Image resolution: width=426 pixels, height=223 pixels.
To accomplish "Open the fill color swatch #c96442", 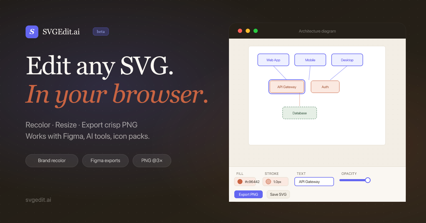I will pos(240,182).
